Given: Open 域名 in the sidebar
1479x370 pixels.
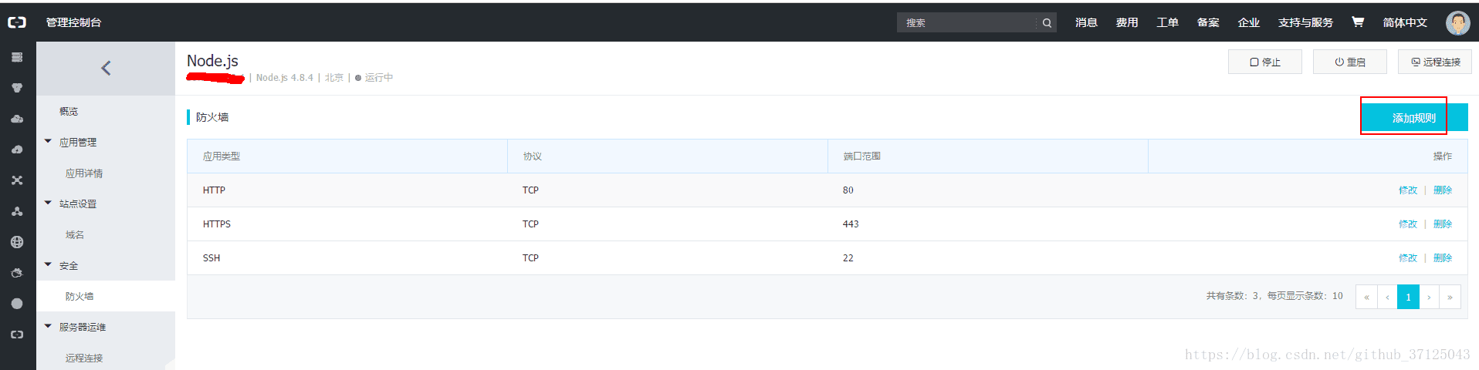Looking at the screenshot, I should click(75, 235).
